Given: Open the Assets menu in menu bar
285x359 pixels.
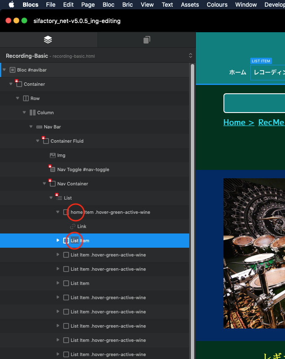Looking at the screenshot, I should [190, 5].
